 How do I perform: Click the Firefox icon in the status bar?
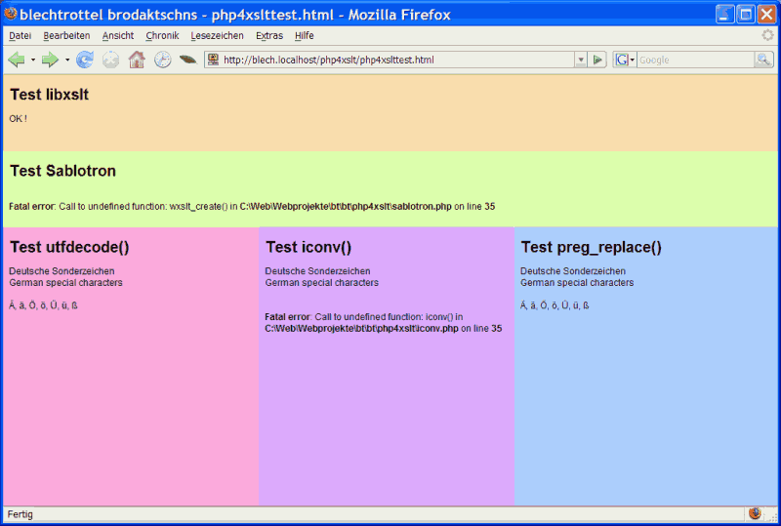pos(755,513)
